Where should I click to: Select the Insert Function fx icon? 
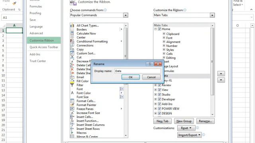pos(72,121)
